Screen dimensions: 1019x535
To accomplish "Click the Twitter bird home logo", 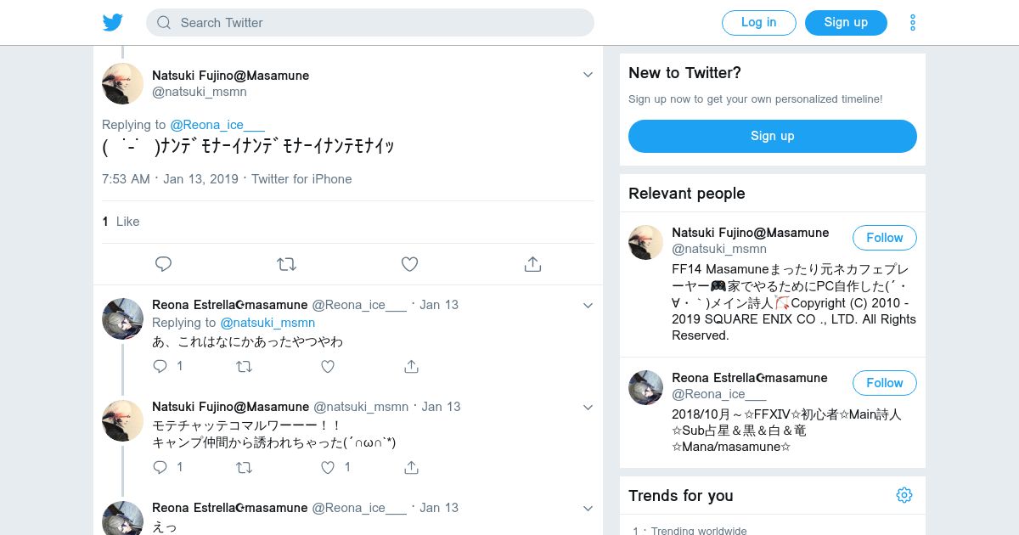I will click(x=113, y=23).
